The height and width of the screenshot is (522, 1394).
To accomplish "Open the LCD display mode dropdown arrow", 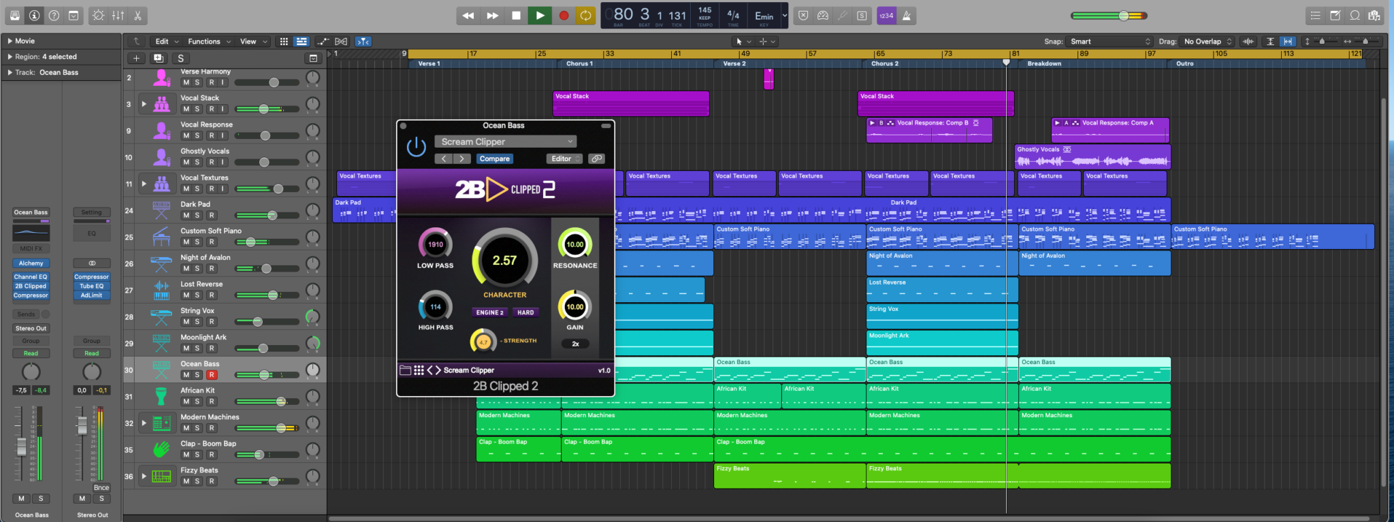I will click(x=784, y=15).
